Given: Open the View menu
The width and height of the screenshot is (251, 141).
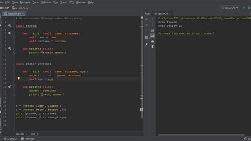Looking at the screenshot, I should (x=15, y=2).
